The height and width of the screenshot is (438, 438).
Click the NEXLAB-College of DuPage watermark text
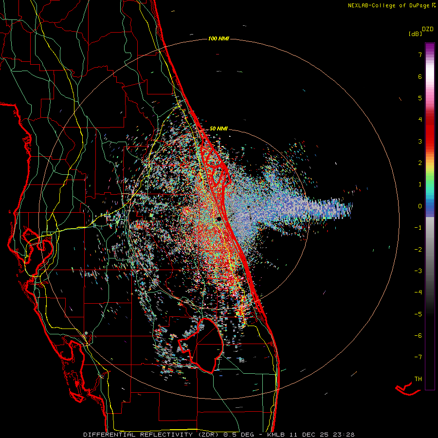pos(391,5)
